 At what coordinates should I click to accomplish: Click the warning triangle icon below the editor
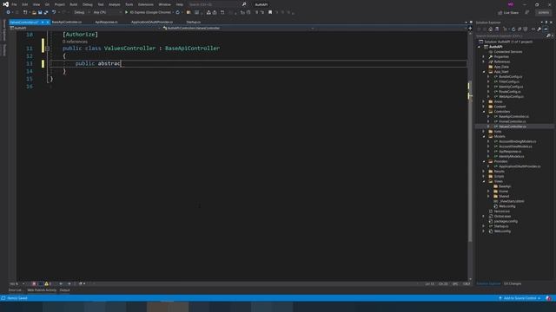tap(46, 283)
